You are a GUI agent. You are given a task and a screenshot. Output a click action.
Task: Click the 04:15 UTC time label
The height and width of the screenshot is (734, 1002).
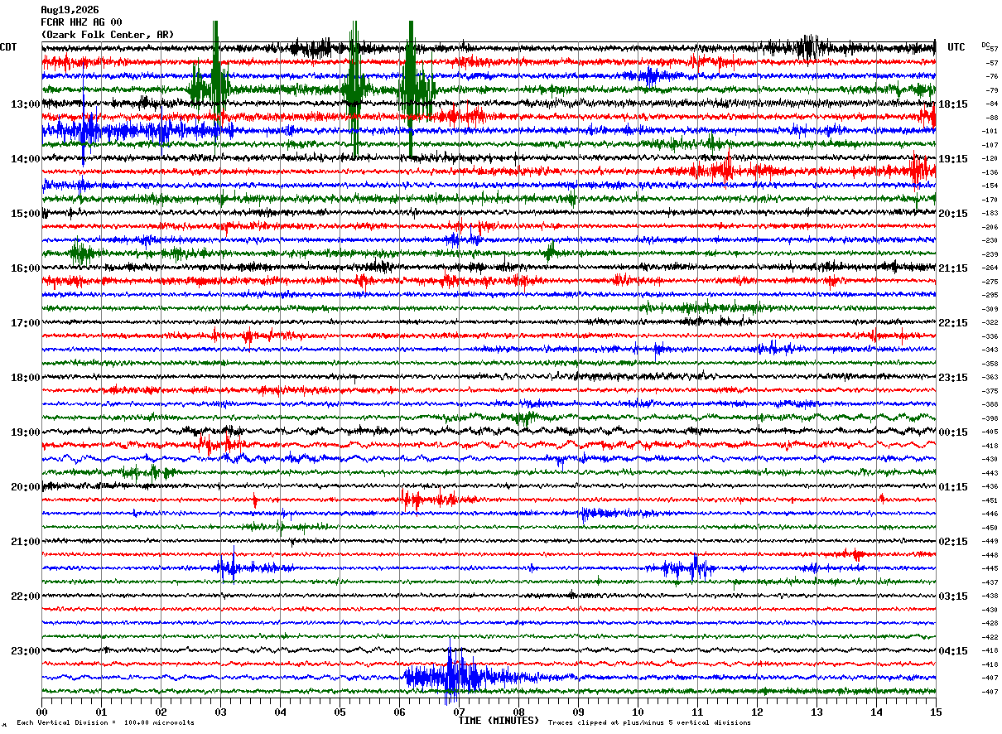pyautogui.click(x=953, y=650)
